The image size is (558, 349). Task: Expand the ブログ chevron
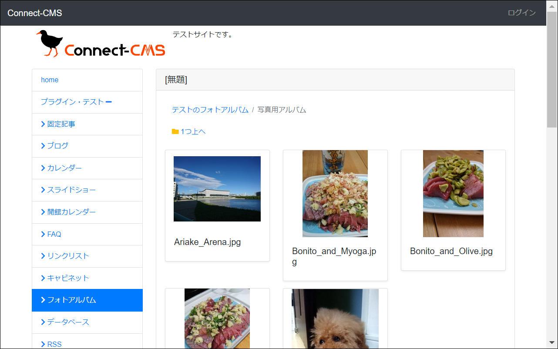(43, 146)
